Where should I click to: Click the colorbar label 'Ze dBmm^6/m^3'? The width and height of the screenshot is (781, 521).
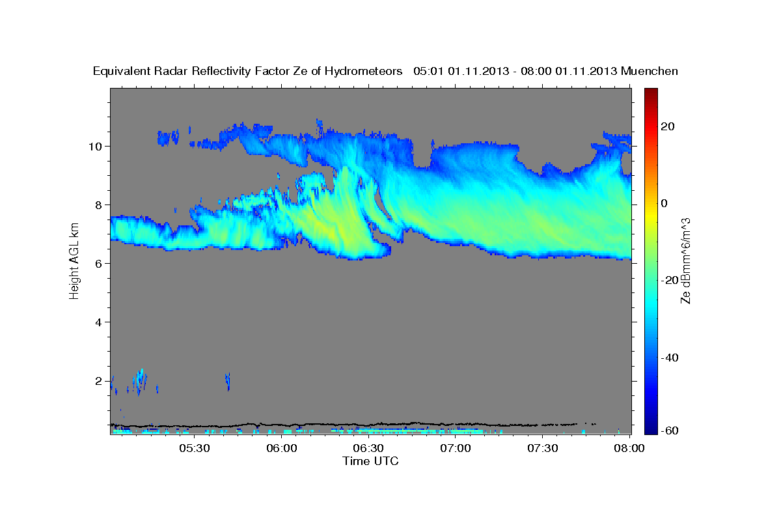[x=685, y=261]
